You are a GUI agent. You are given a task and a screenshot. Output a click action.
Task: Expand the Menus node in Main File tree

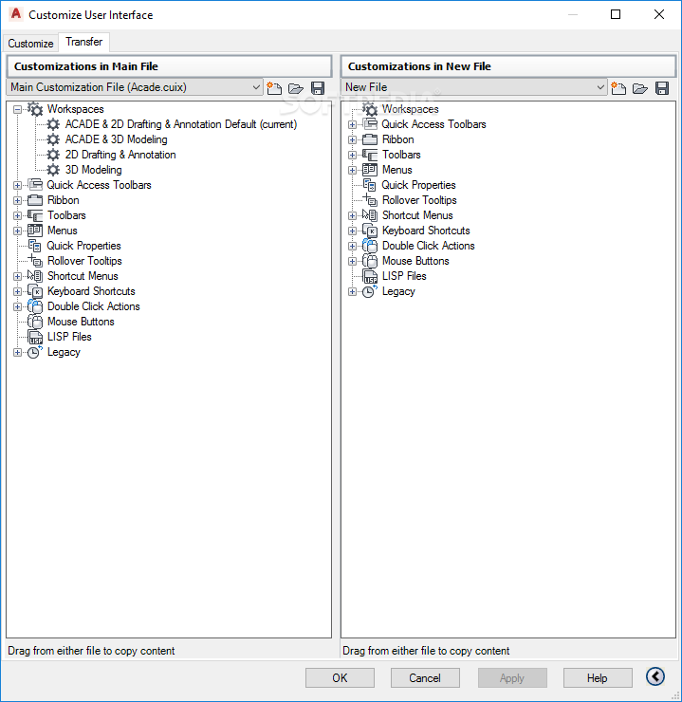(x=17, y=231)
